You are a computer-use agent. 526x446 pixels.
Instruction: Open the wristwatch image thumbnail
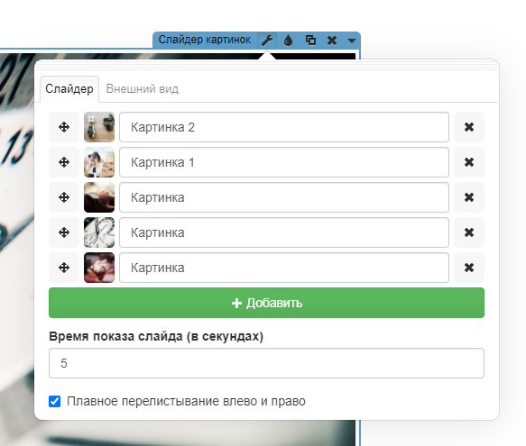click(99, 197)
